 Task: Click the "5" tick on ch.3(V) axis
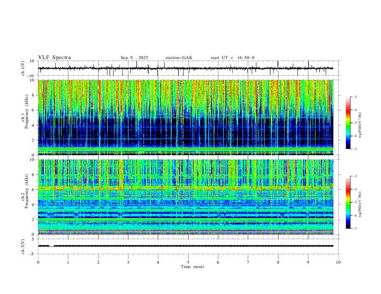click(34, 239)
